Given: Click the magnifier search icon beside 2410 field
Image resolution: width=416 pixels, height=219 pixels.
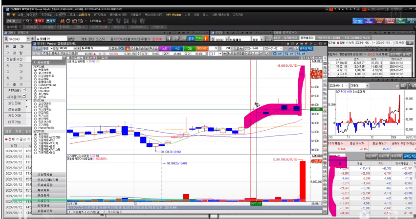Looking at the screenshot, I should point(27,21).
